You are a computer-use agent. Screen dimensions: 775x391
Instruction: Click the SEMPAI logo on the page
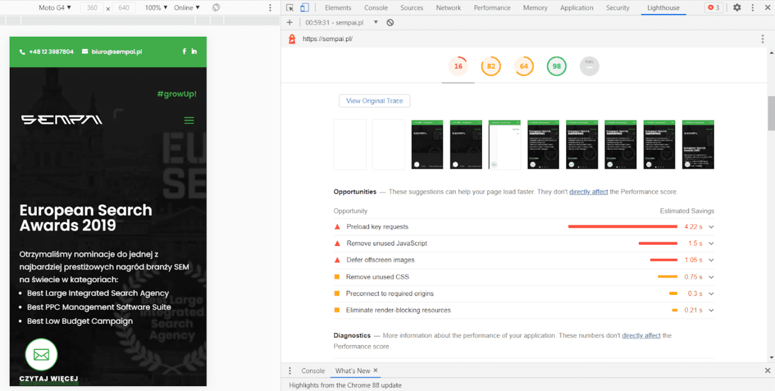pyautogui.click(x=62, y=120)
